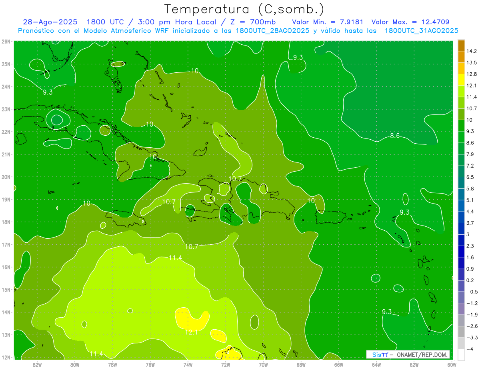Click the -1.9 color scale label
The height and width of the screenshot is (370, 480).
tap(472, 315)
